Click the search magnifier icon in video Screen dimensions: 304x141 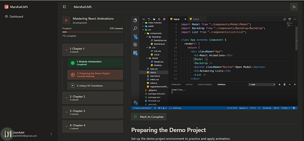(135, 28)
